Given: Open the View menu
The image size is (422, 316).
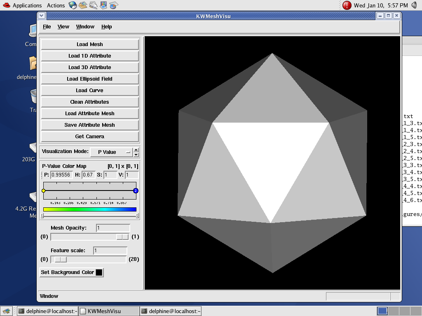Looking at the screenshot, I should [63, 27].
